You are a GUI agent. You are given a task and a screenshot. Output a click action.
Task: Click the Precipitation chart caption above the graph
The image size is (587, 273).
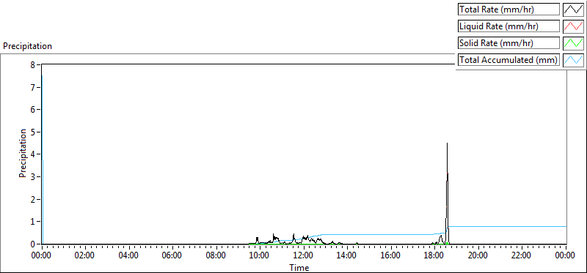click(x=27, y=46)
